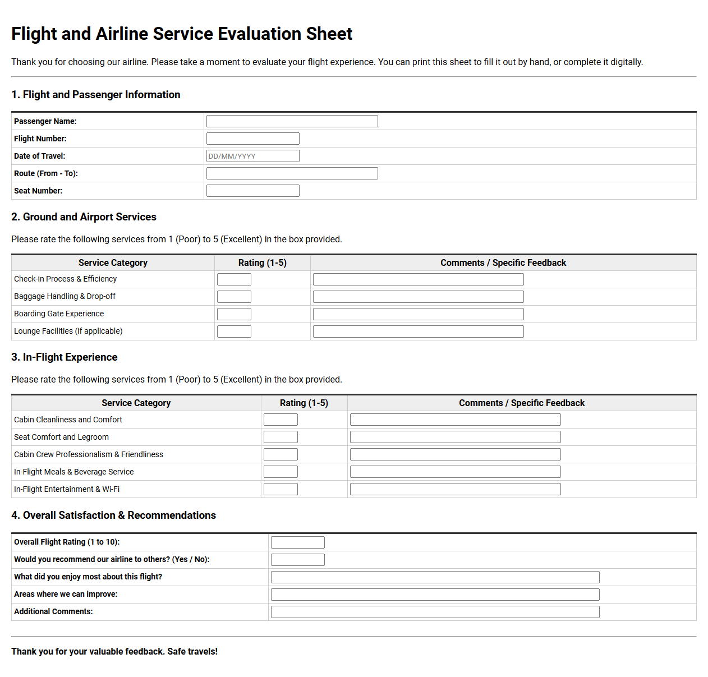708x677 pixels.
Task: Click the recommend our airline Yes/No field
Action: tap(297, 560)
